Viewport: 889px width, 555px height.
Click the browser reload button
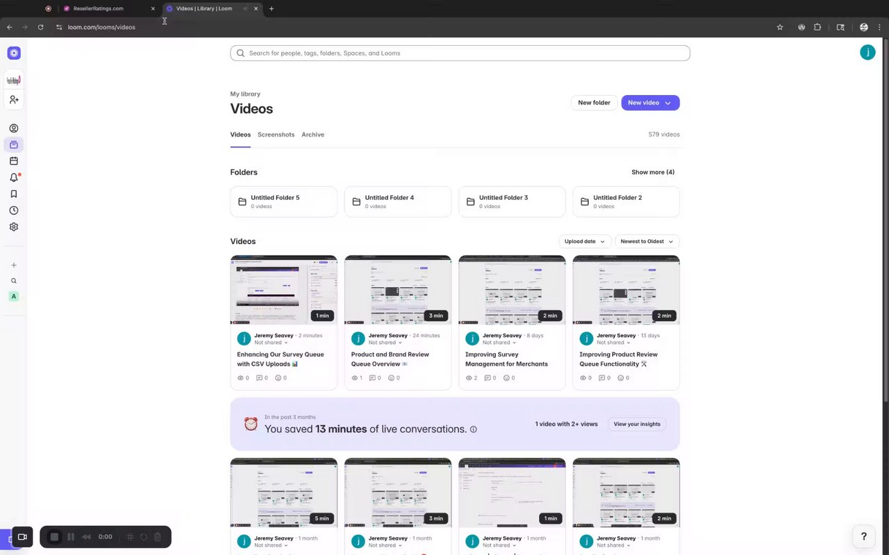pos(40,27)
